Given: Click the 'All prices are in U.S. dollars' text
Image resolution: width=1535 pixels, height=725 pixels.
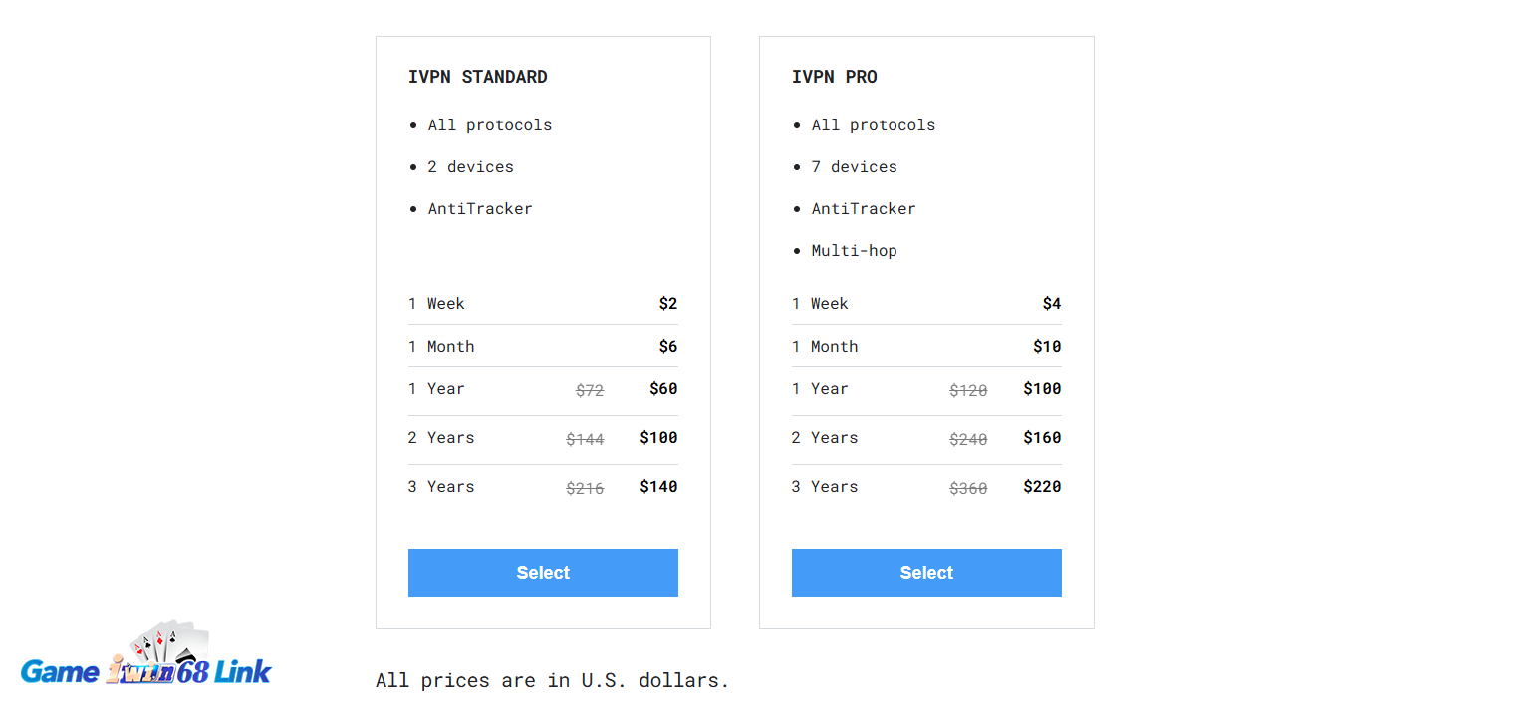Looking at the screenshot, I should pyautogui.click(x=553, y=681).
